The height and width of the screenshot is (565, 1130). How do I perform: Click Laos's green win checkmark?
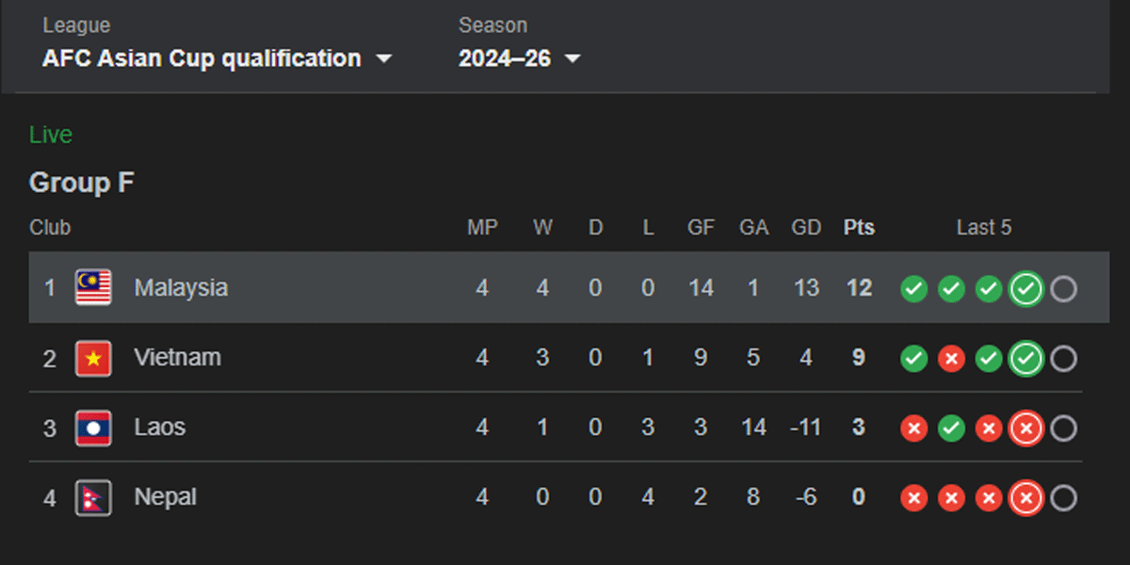click(x=951, y=428)
